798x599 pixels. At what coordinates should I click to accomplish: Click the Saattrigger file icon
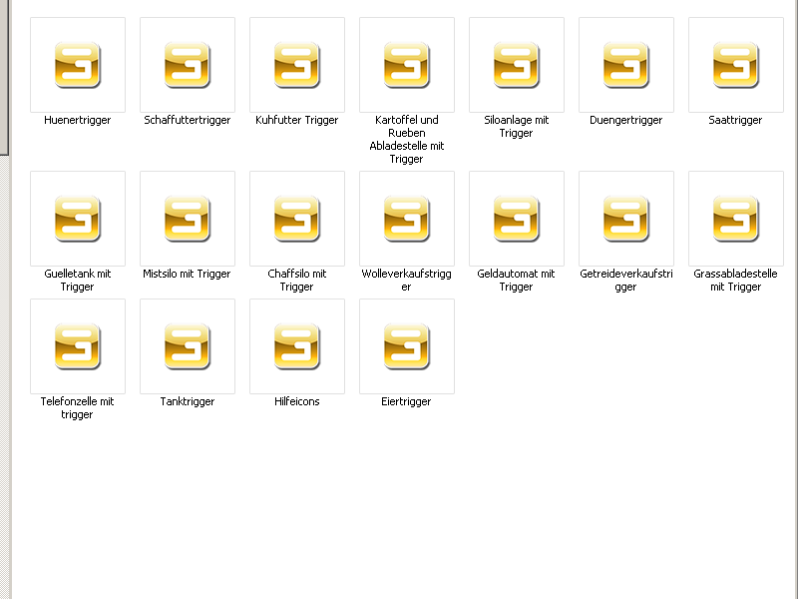[736, 65]
